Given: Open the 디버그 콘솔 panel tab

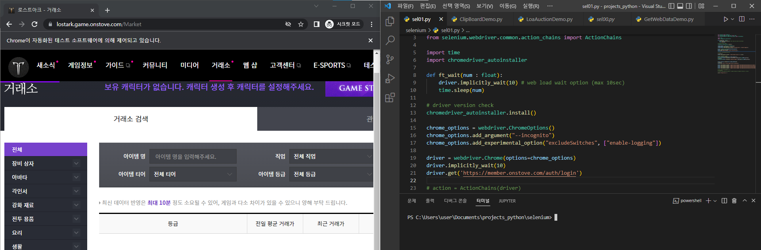Looking at the screenshot, I should click(455, 201).
